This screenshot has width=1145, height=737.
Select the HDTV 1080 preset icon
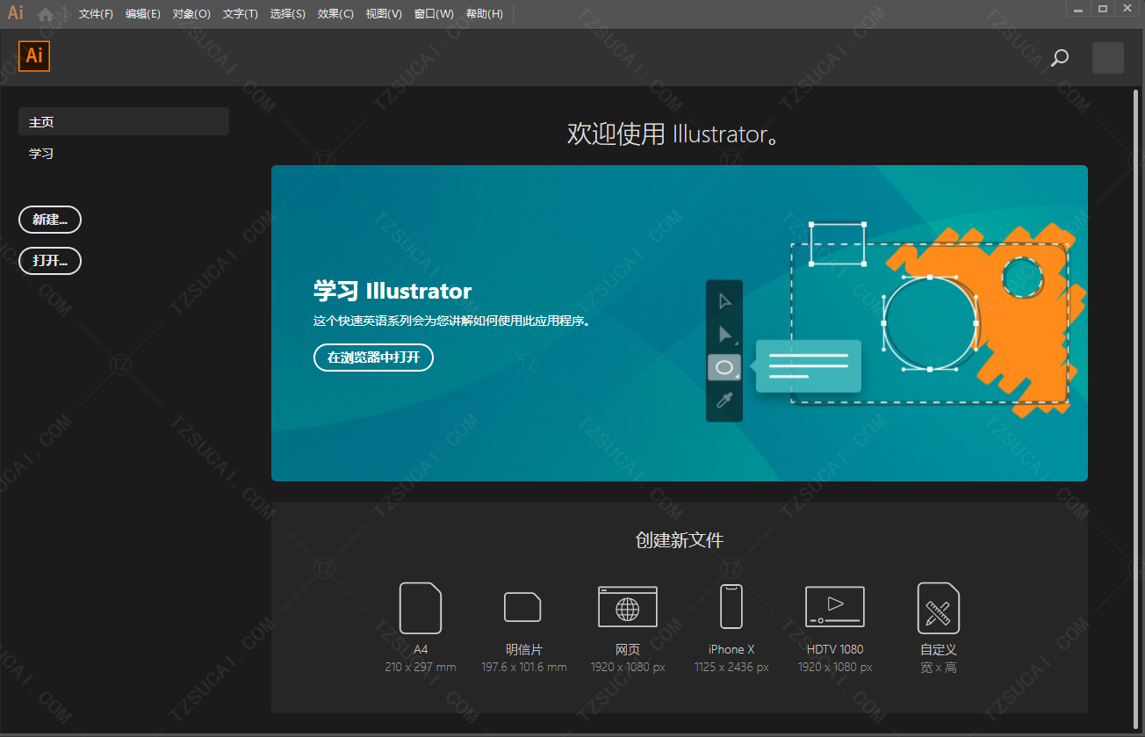(x=835, y=607)
